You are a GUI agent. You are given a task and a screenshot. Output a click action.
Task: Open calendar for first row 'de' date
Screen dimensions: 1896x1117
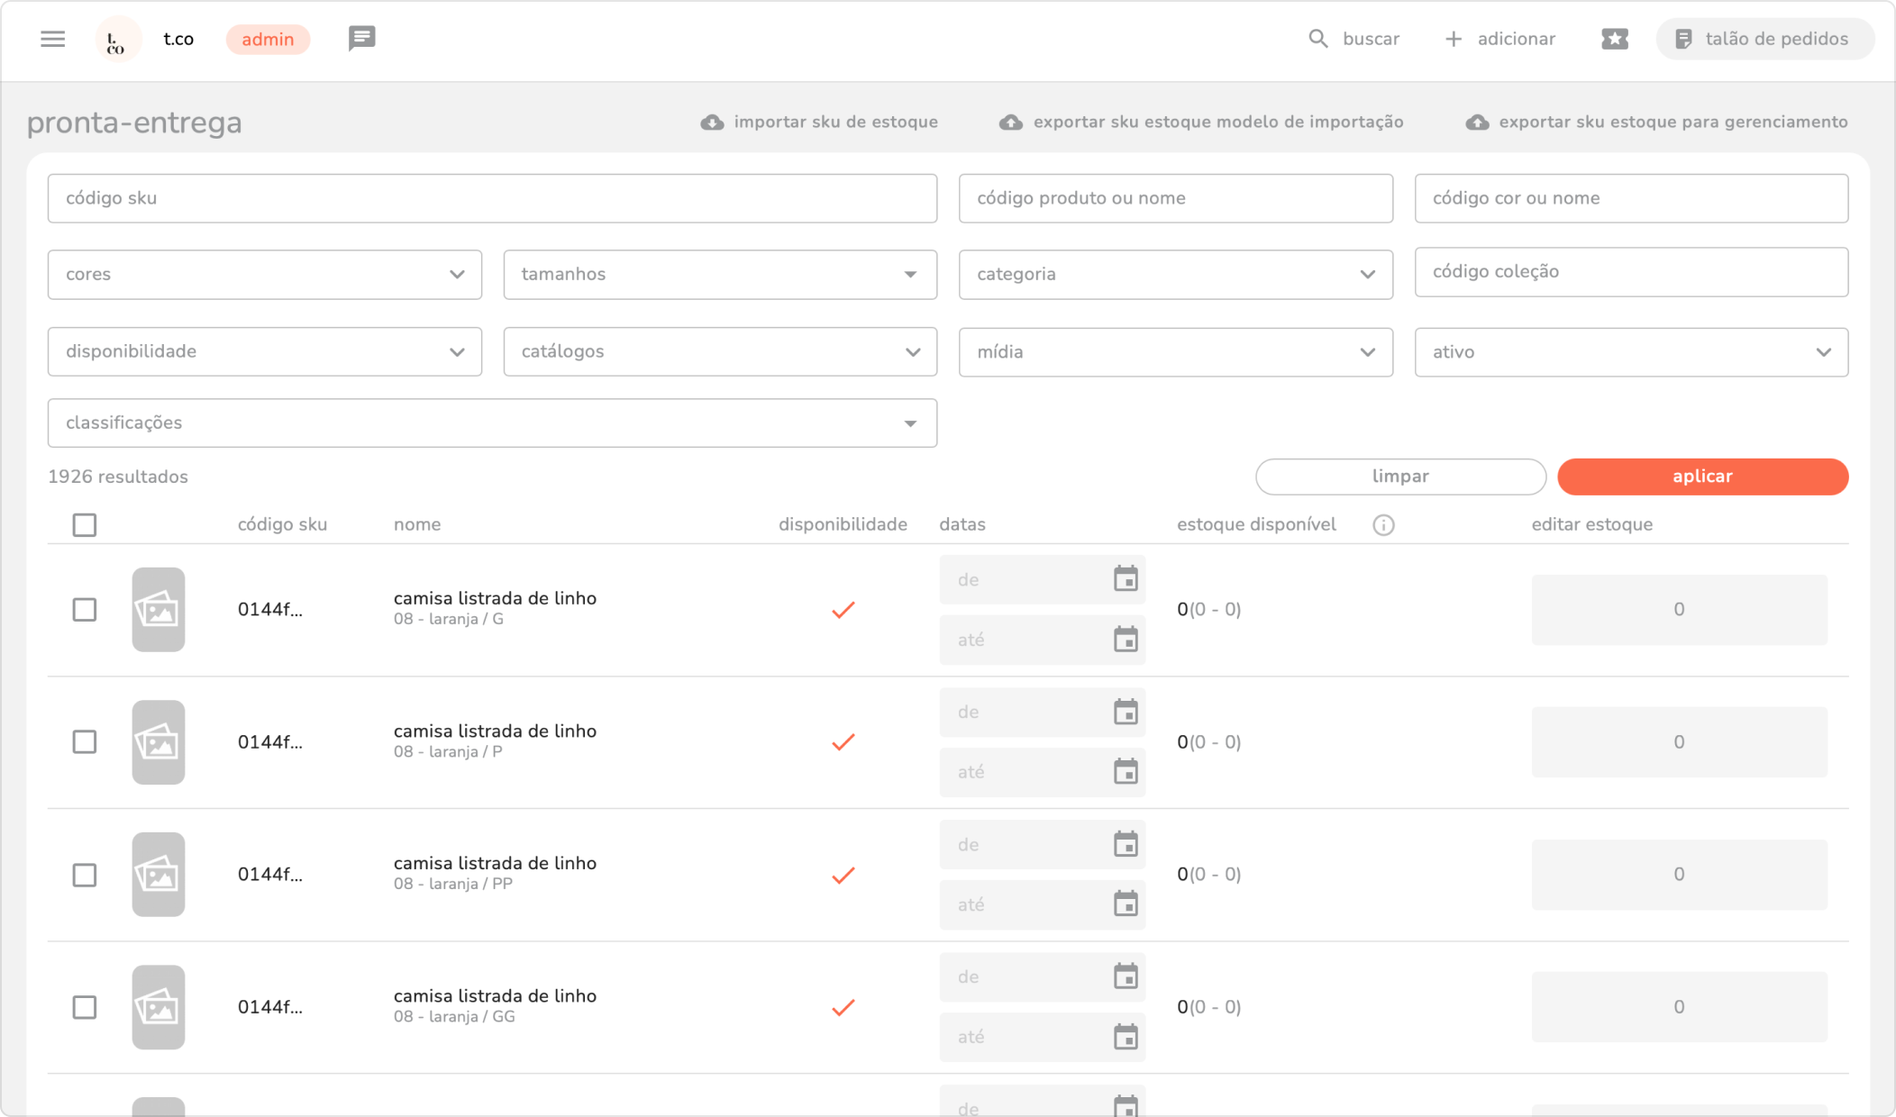coord(1126,579)
